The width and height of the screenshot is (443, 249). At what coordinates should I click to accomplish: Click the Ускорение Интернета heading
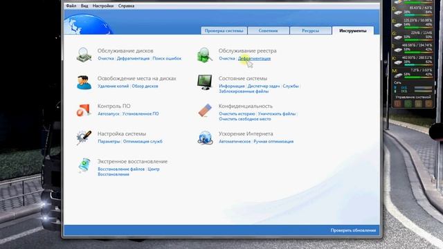pos(246,133)
